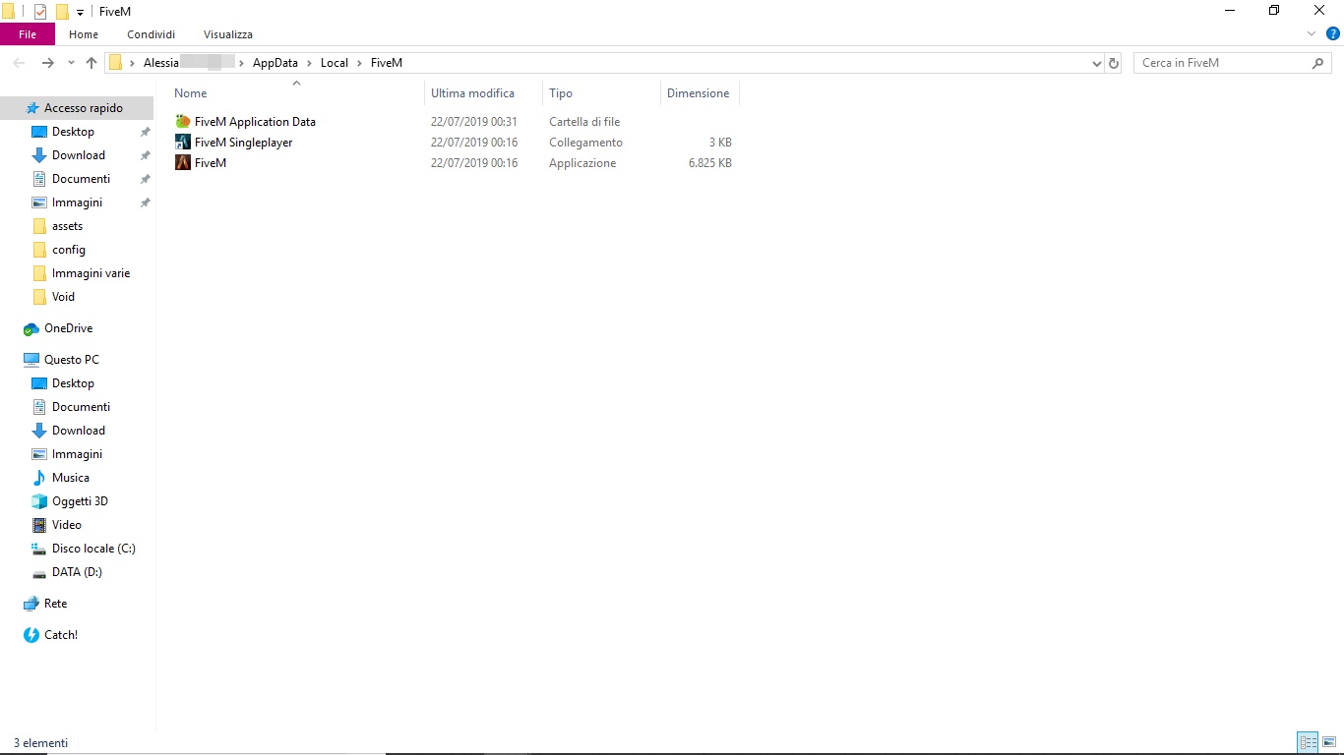Viewport: 1344px width, 755px height.
Task: Select the FiveM Singleplayer shortcut icon
Action: [x=183, y=143]
